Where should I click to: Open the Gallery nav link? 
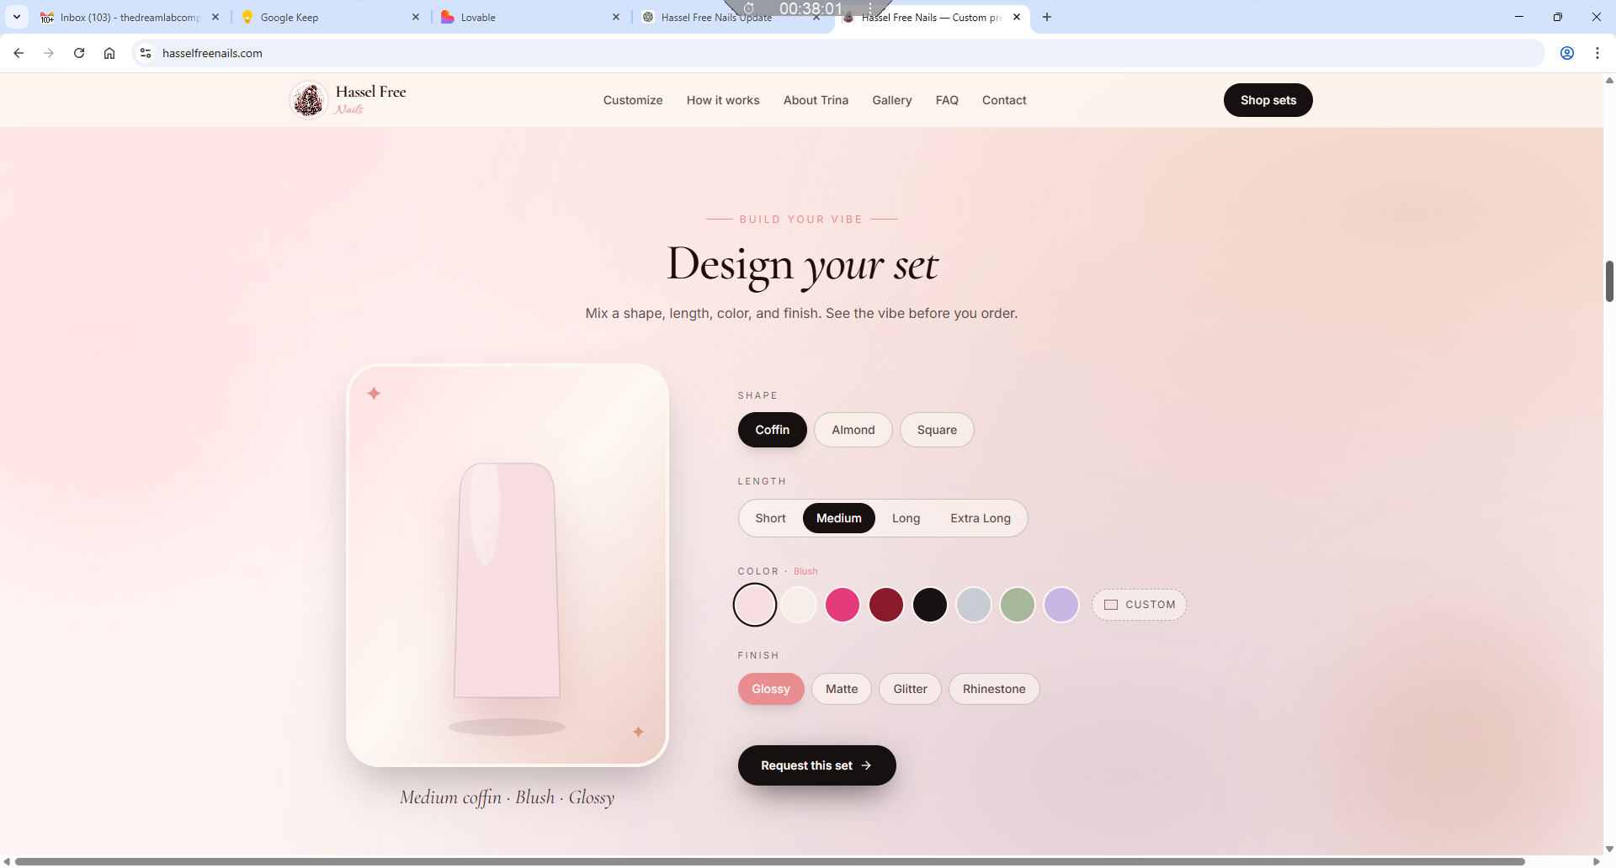pos(892,100)
